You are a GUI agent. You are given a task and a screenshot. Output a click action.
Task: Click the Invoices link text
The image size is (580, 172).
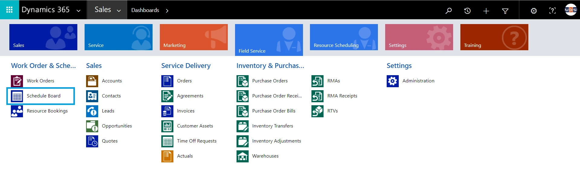pyautogui.click(x=186, y=111)
